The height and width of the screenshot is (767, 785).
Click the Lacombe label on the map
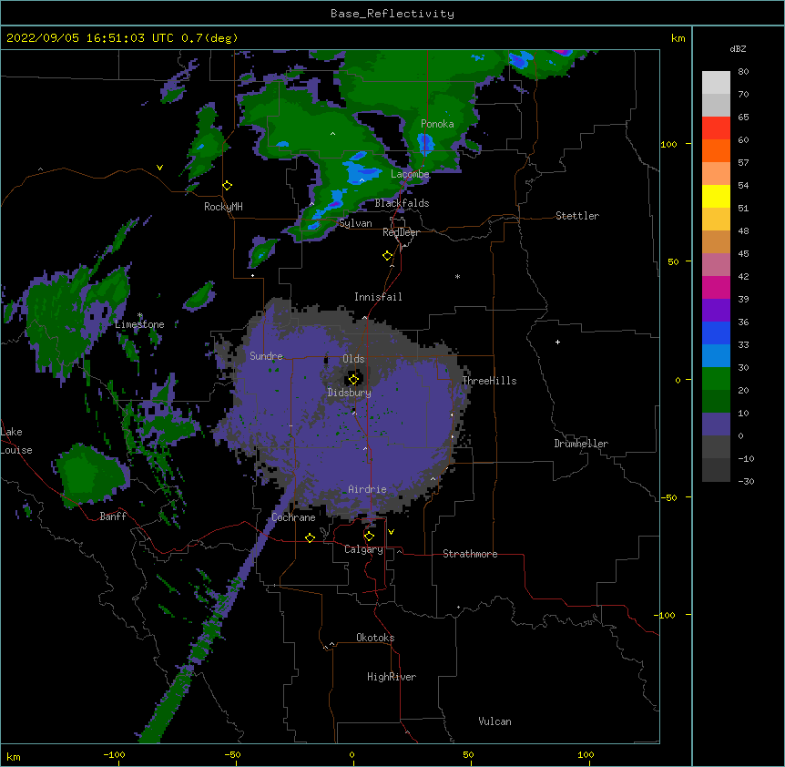click(410, 174)
